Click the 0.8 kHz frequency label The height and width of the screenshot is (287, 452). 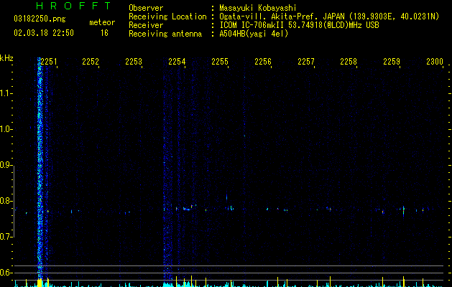point(6,201)
